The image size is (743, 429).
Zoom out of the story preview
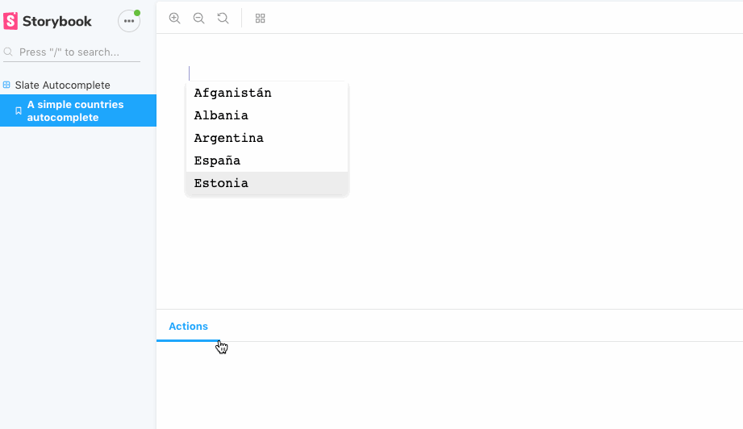[x=198, y=18]
